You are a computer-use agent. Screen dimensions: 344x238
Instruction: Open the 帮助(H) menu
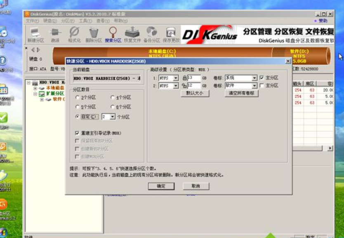tap(121, 21)
